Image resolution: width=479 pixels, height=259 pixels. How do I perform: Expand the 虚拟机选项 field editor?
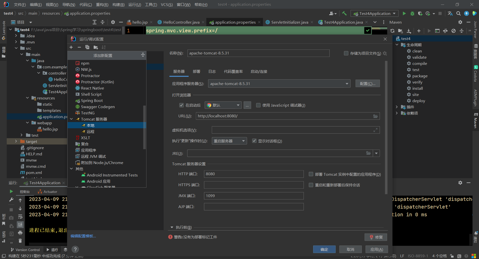click(x=375, y=130)
